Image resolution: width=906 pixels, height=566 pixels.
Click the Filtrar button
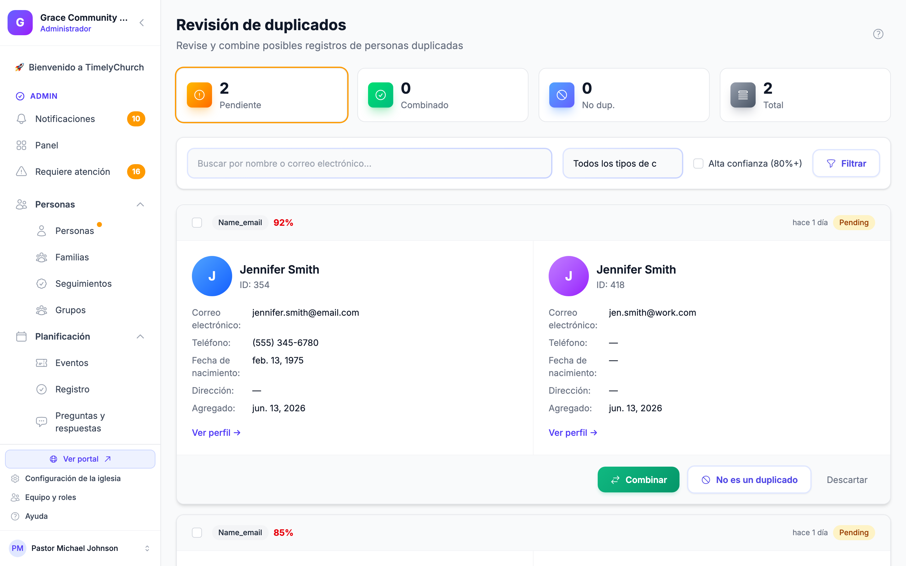click(x=846, y=164)
